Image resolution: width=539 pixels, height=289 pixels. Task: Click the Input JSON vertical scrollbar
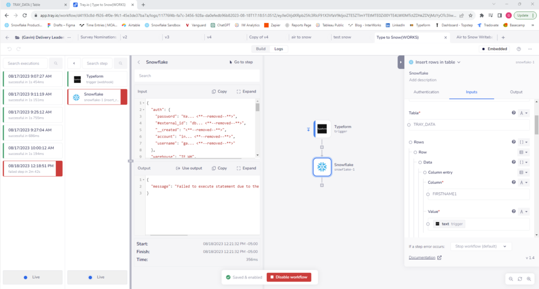(x=257, y=107)
